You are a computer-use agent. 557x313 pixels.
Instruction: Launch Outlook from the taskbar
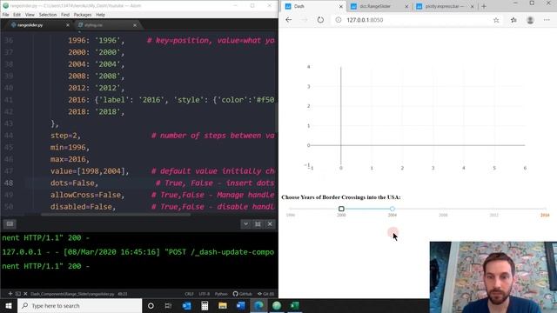[x=186, y=305]
